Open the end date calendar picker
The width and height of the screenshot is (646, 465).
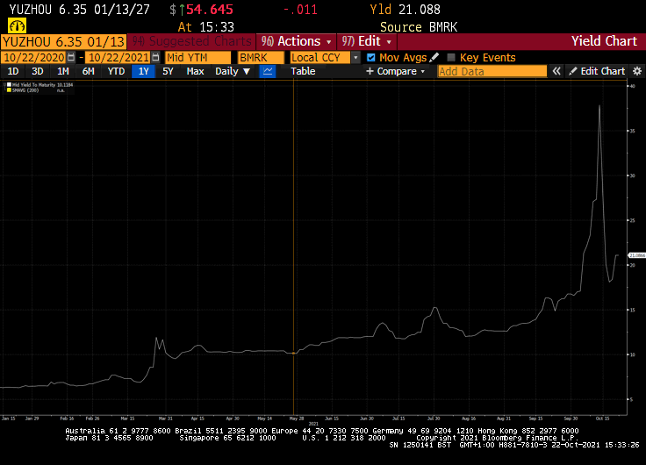(x=155, y=57)
